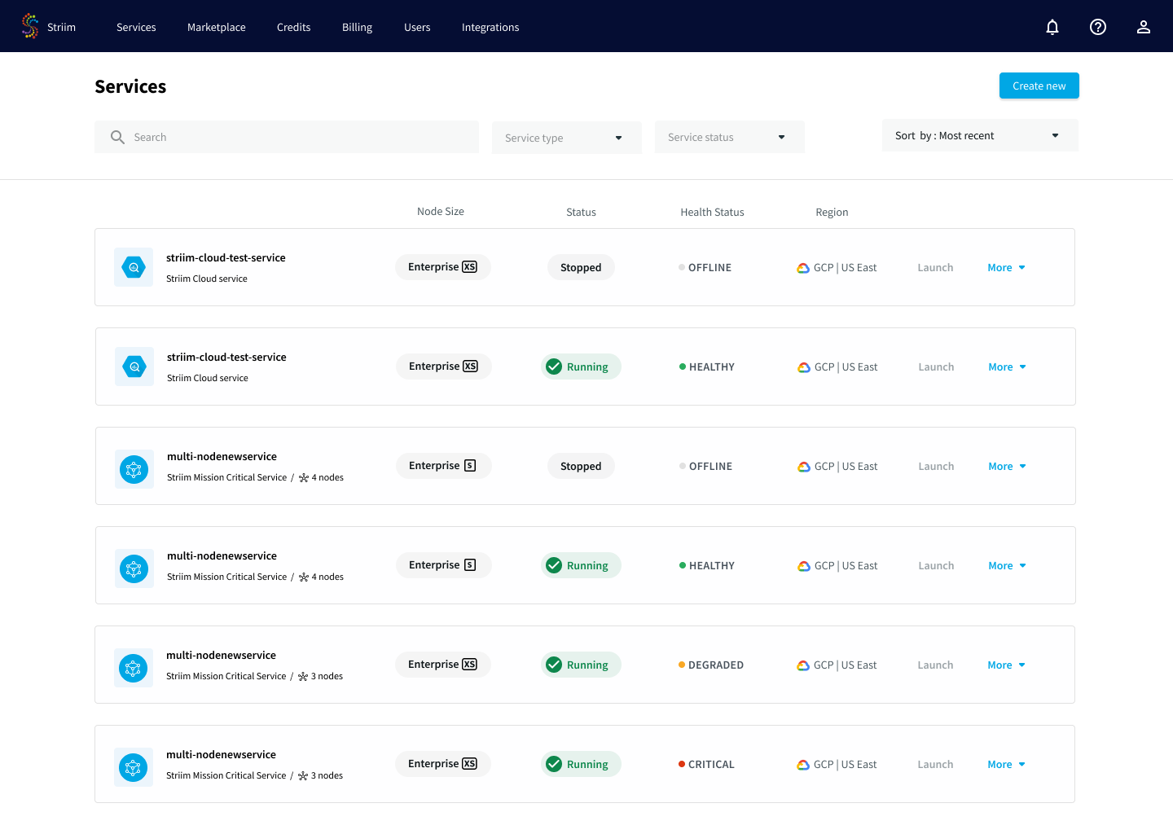The width and height of the screenshot is (1173, 834).
Task: Expand the Service type dropdown
Action: [x=567, y=138]
